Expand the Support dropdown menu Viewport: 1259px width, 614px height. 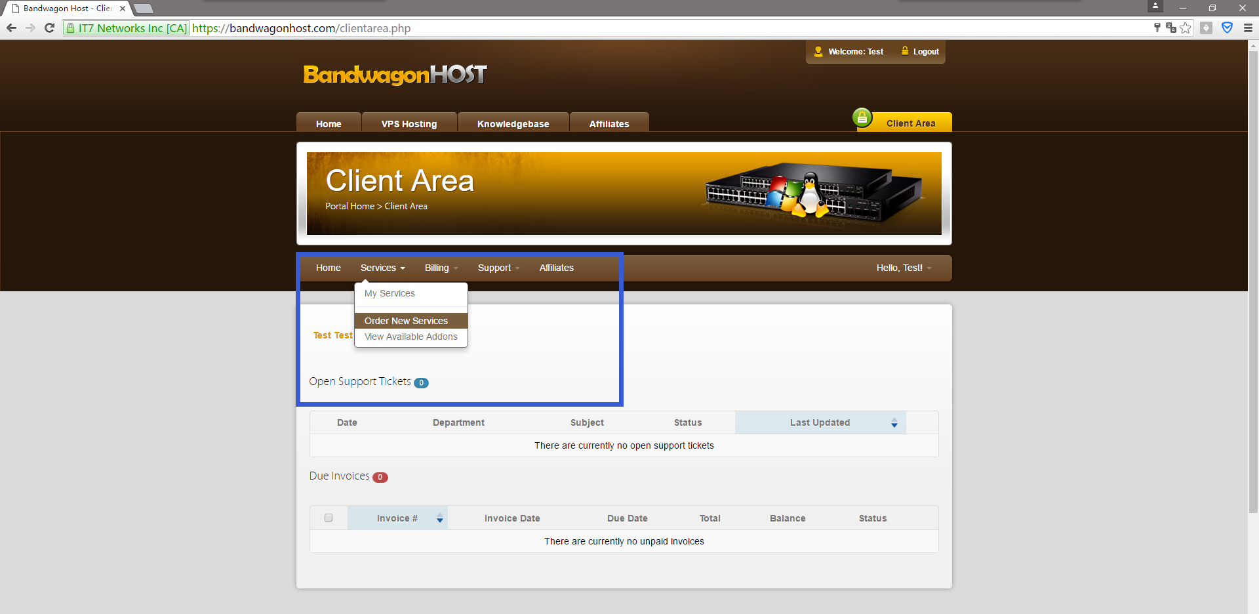pos(498,268)
